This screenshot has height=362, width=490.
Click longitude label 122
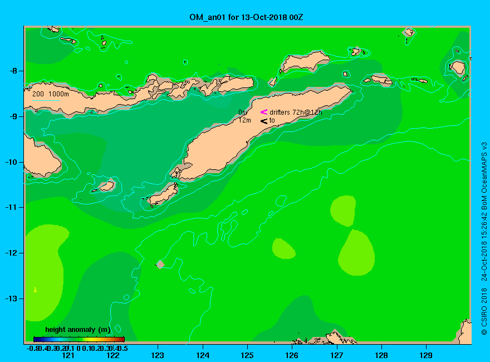[113, 355]
